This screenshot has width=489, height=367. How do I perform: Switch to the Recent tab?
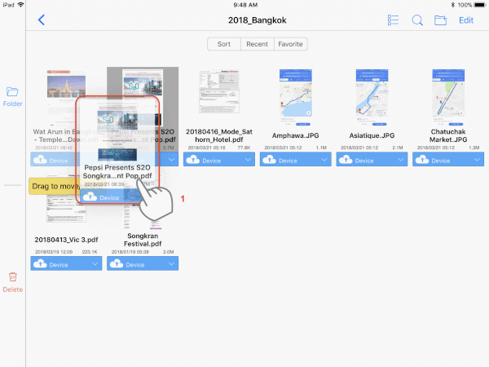tap(257, 44)
